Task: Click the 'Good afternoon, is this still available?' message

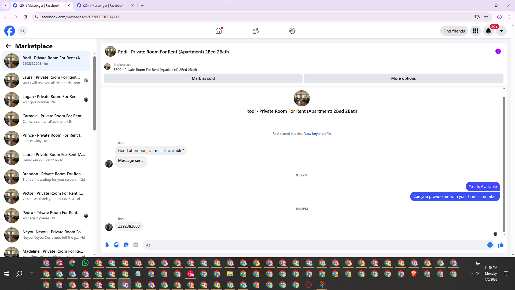Action: click(x=151, y=151)
